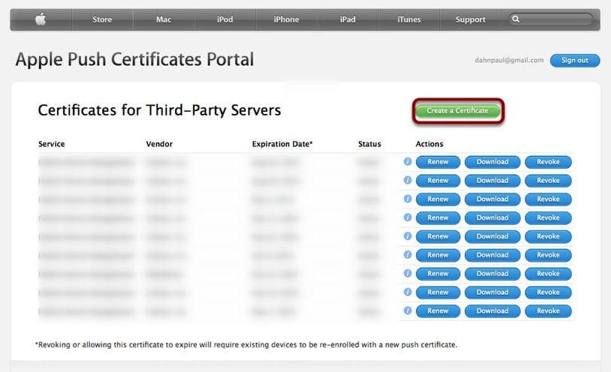Click the Expiration Date column header

(283, 144)
